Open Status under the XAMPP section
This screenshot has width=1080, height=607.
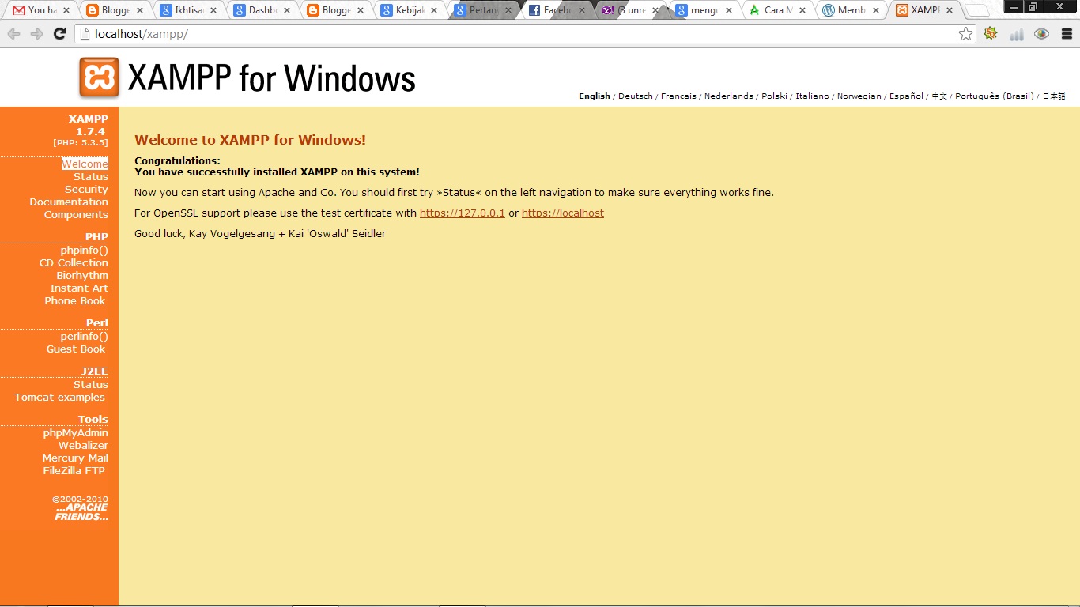(91, 176)
